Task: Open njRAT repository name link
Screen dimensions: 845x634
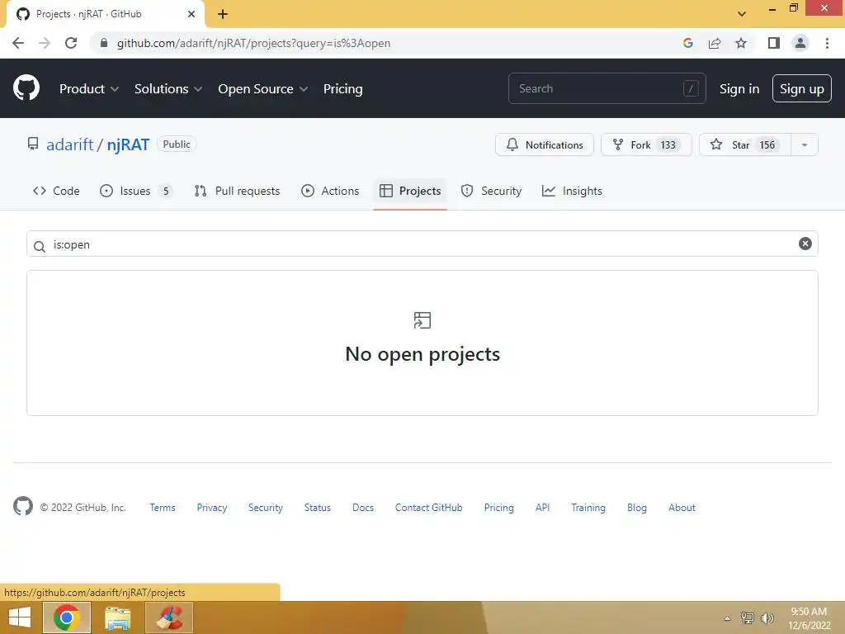Action: 128,144
